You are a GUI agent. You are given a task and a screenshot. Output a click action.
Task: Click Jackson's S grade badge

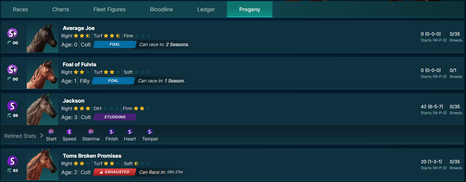point(12,106)
